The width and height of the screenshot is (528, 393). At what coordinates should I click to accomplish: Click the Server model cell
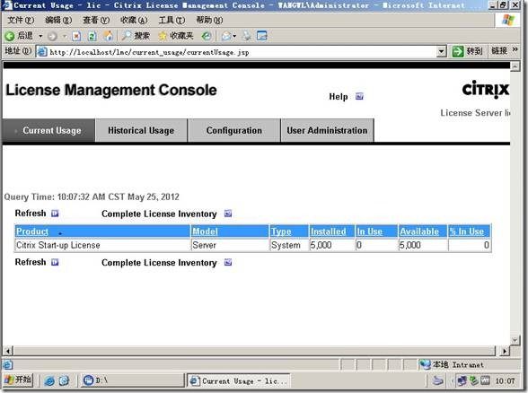coord(230,245)
